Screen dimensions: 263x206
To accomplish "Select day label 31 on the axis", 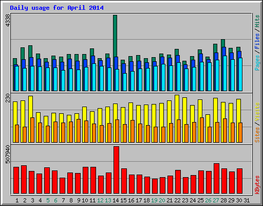I will tap(247, 200).
